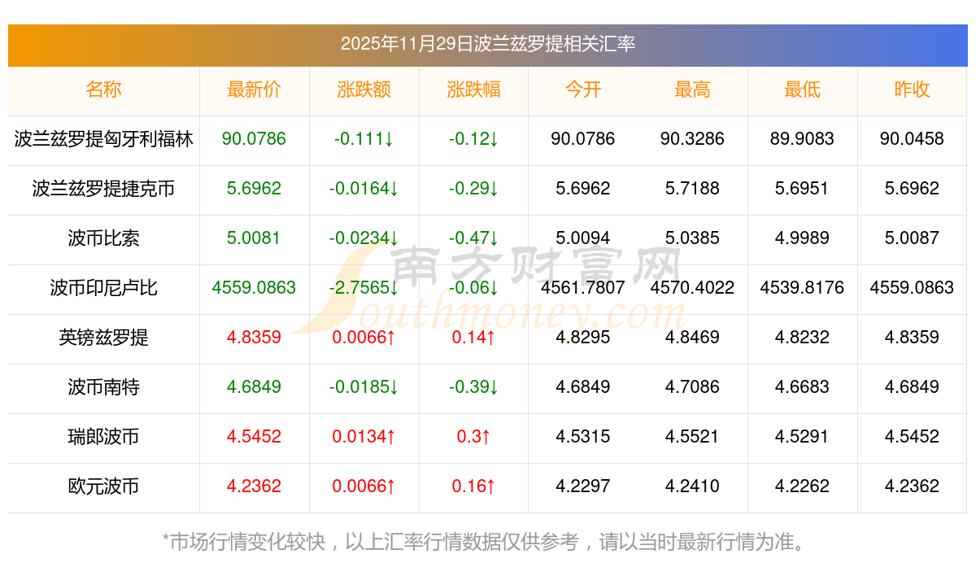Viewport: 976px width, 567px height.
Task: Click the open value 4.8295
Action: tap(583, 338)
